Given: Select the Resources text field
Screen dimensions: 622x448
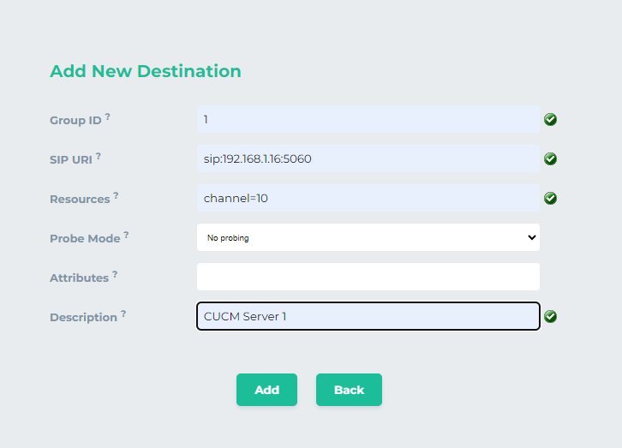Looking at the screenshot, I should pyautogui.click(x=368, y=199).
